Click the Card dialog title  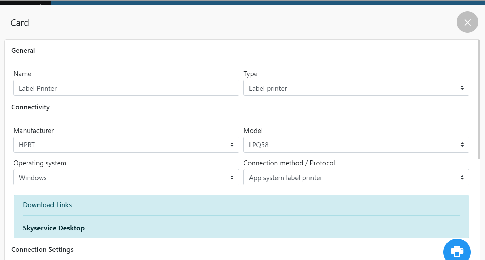[x=20, y=23]
